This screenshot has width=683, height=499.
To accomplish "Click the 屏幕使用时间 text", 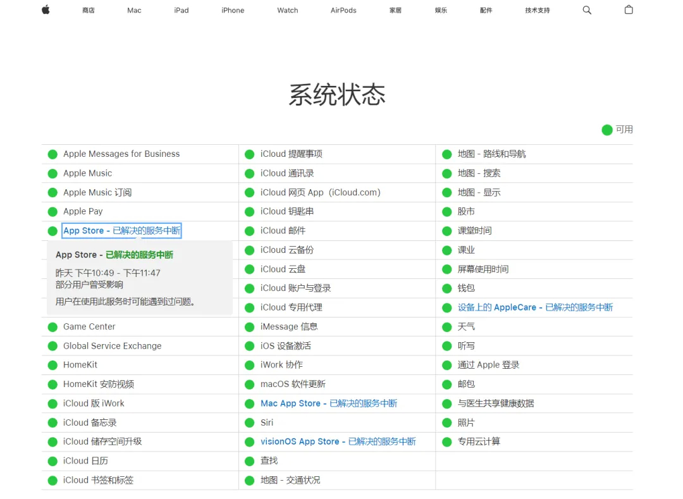I will tap(483, 269).
